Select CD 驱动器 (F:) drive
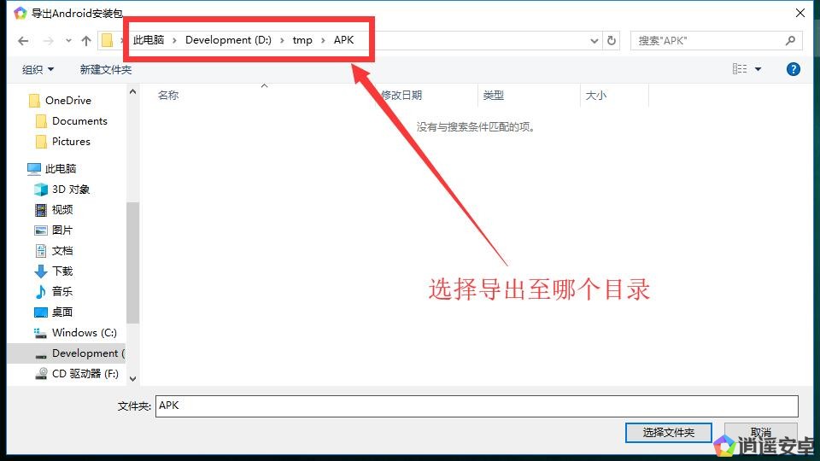This screenshot has width=820, height=461. (85, 374)
